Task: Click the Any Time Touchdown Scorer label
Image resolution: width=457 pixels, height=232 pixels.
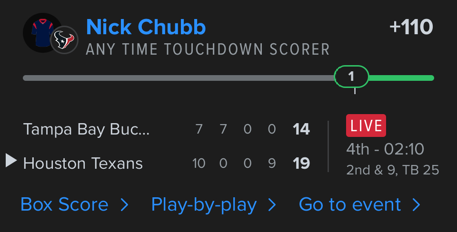Action: click(x=208, y=49)
